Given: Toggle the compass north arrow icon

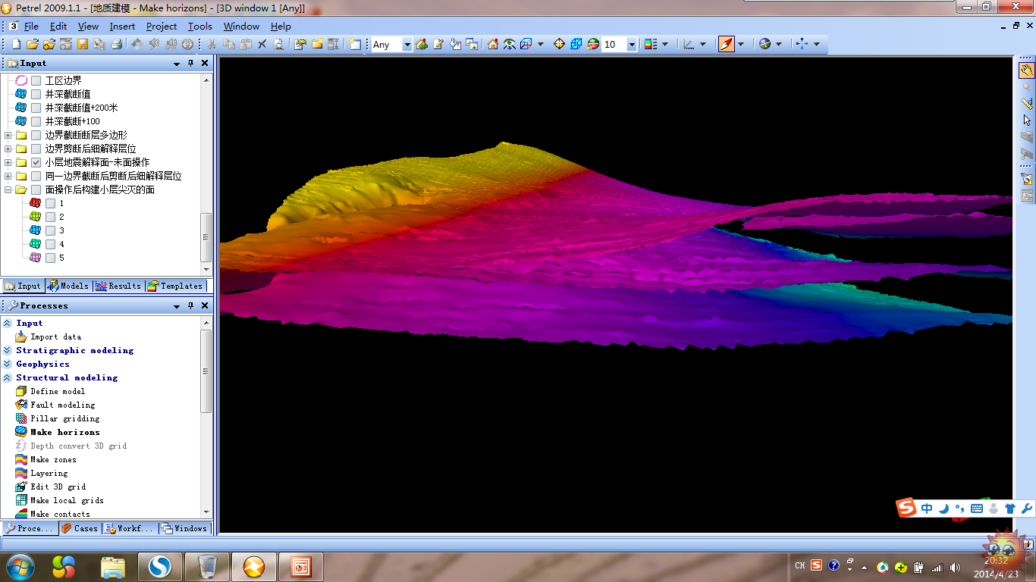Looking at the screenshot, I should [727, 45].
